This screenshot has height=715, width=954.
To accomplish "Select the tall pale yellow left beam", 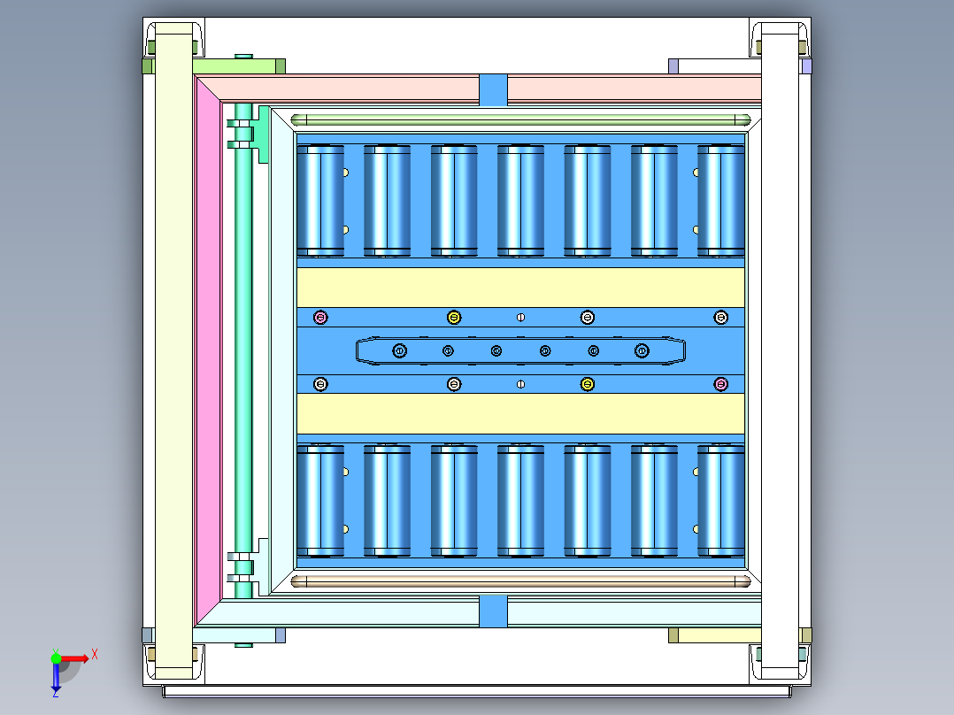I will pos(174,351).
